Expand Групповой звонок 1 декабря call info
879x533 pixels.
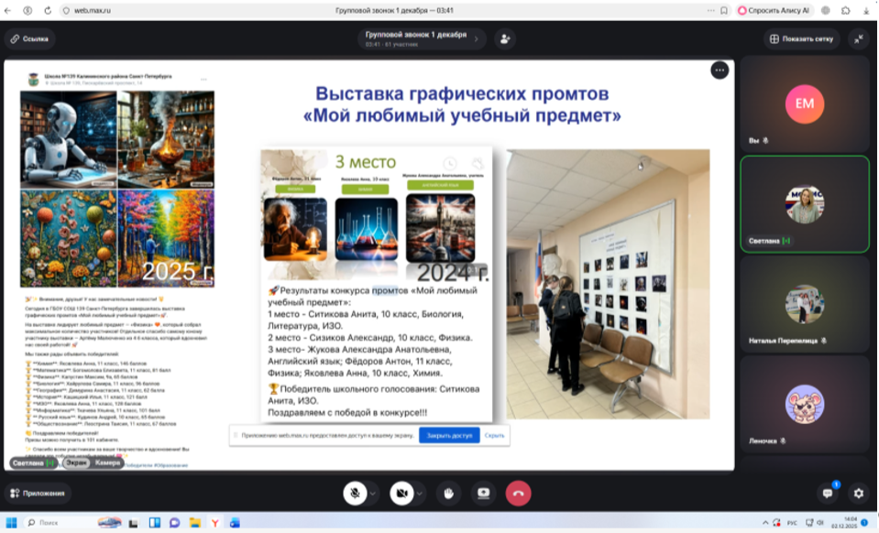[422, 38]
